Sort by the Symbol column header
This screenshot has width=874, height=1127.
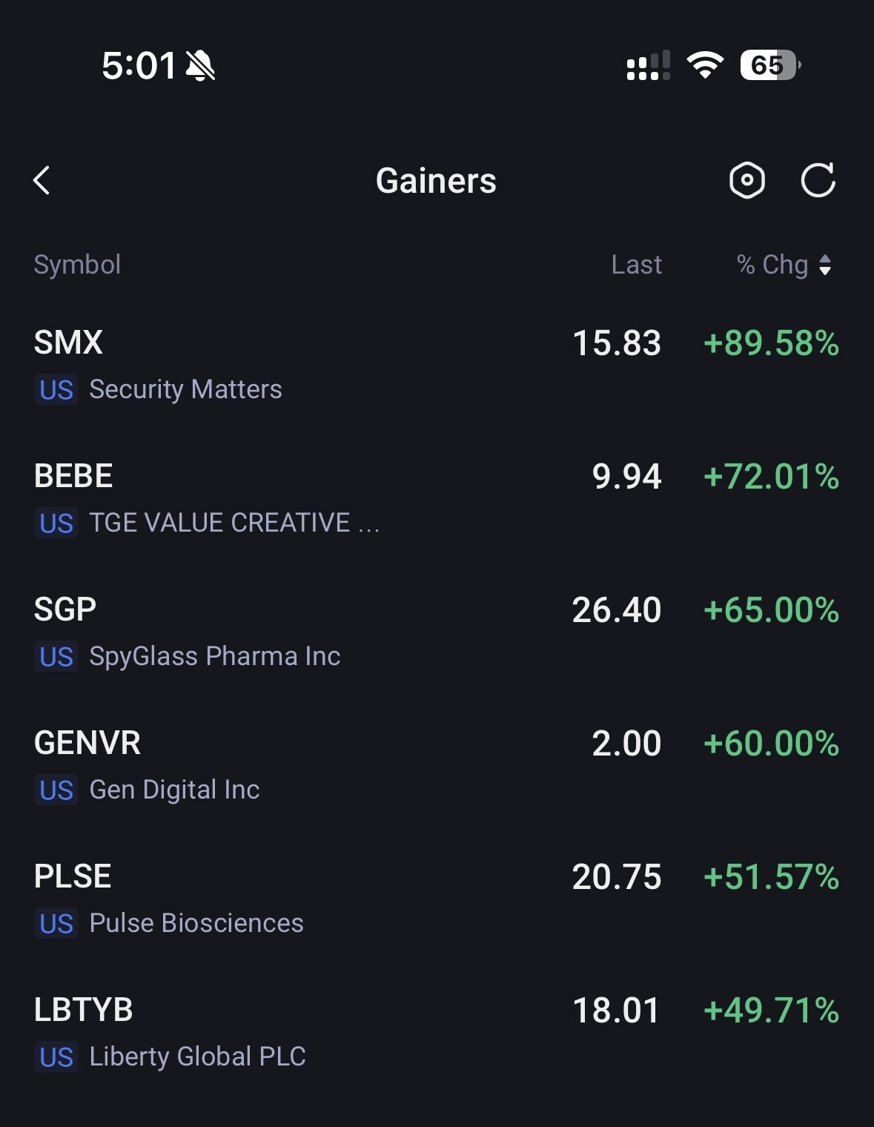[x=77, y=265]
